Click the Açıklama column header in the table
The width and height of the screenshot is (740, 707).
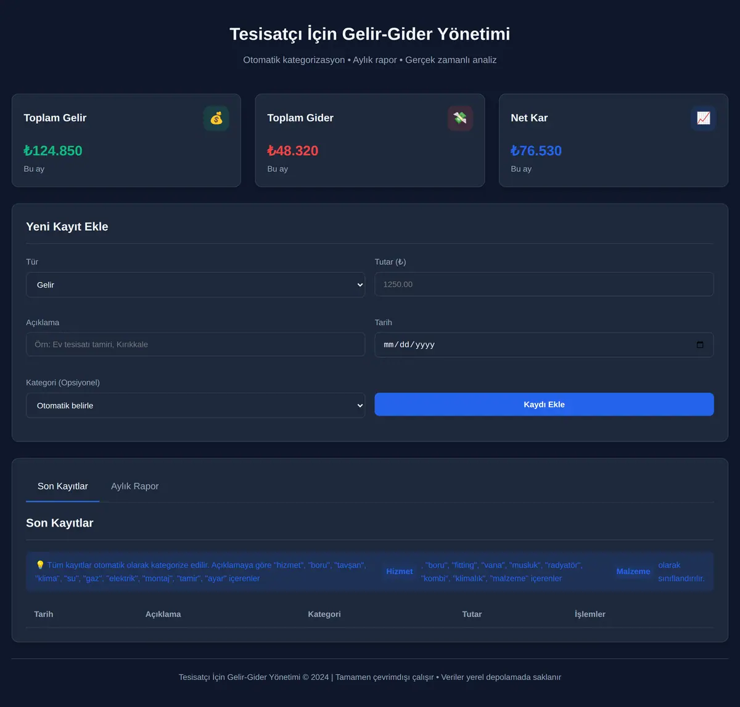[163, 614]
